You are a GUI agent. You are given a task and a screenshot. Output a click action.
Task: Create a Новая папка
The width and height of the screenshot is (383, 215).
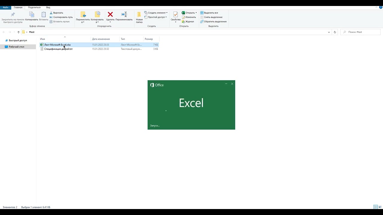(139, 18)
